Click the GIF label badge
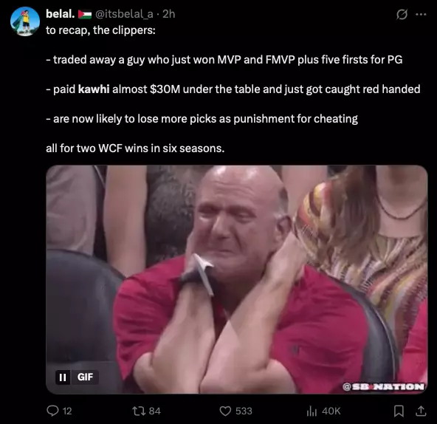The width and height of the screenshot is (437, 424). click(x=85, y=377)
